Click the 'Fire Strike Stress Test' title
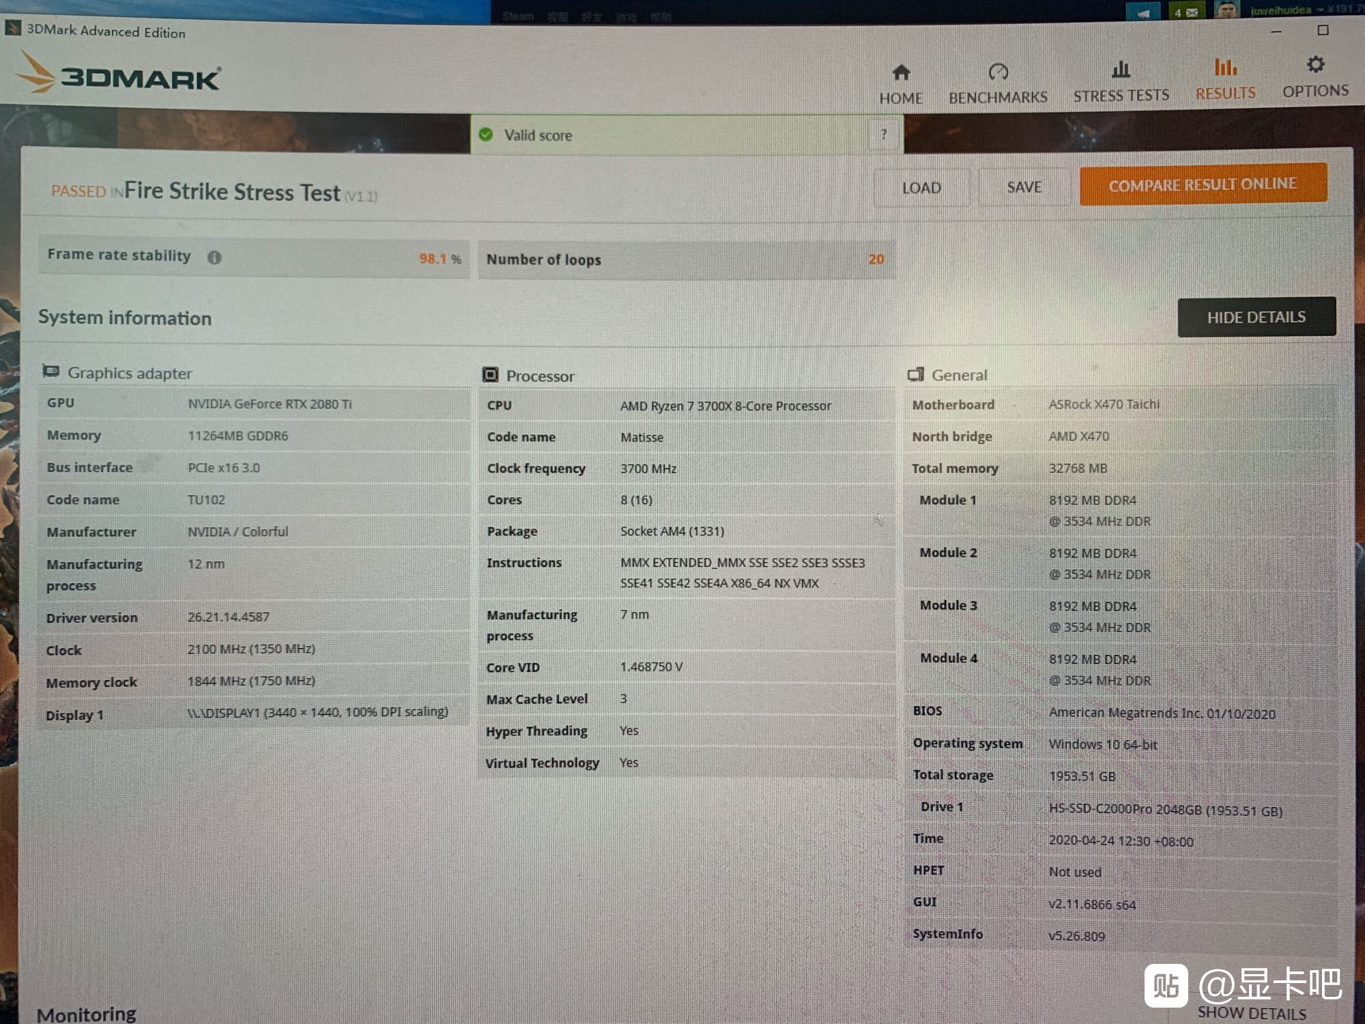The image size is (1365, 1024). click(x=232, y=192)
